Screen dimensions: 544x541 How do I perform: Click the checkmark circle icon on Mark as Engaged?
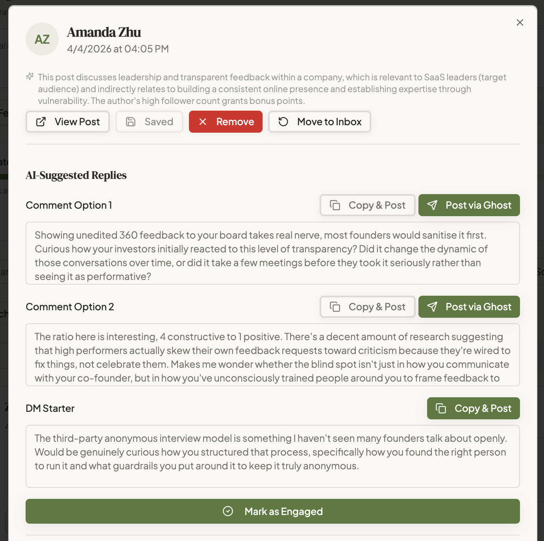click(x=228, y=511)
